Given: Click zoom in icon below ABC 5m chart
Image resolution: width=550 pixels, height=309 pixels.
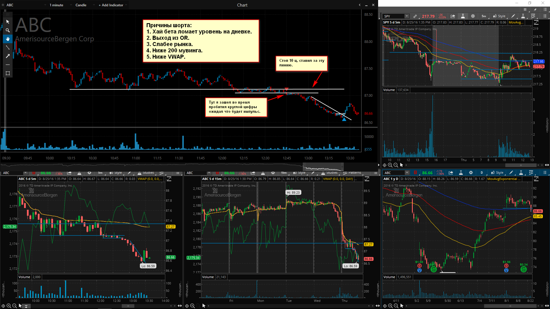Looking at the screenshot, I should pos(9,306).
